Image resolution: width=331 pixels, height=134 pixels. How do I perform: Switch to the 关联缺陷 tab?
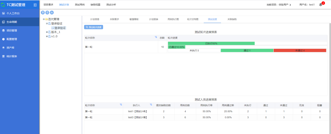click(x=232, y=19)
